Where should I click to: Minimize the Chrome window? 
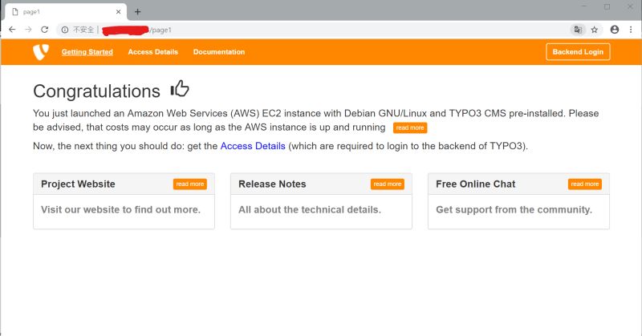tap(584, 6)
